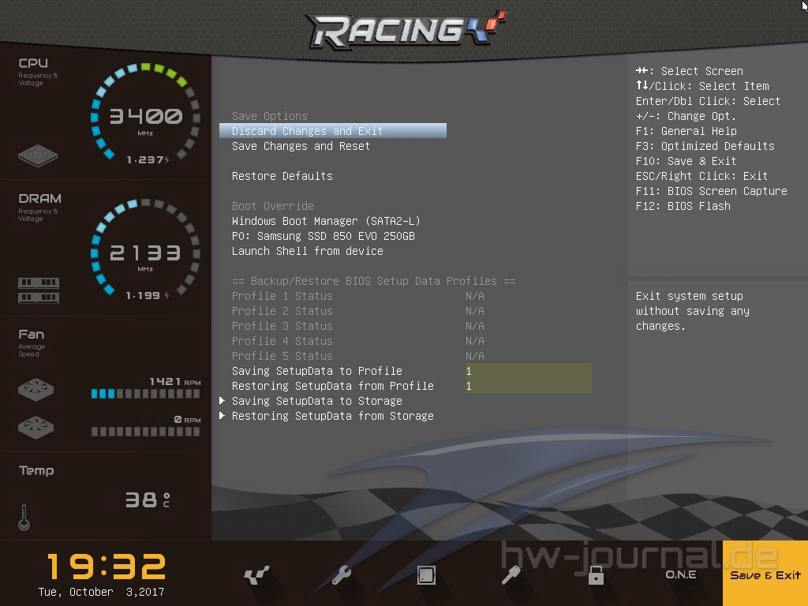The width and height of the screenshot is (808, 606).
Task: Click the Profile 1 Status row
Action: (x=358, y=296)
